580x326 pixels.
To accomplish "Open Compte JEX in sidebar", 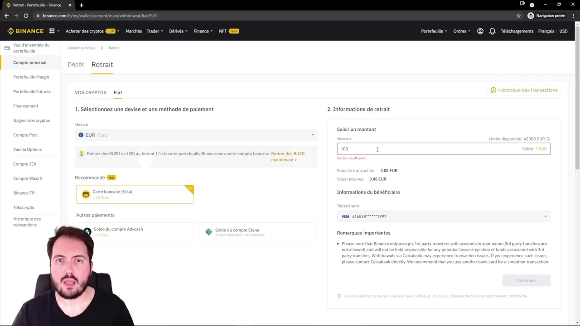I will coord(25,164).
